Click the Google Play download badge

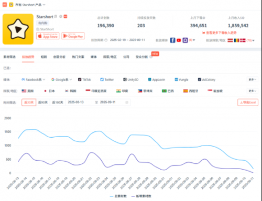pos(73,36)
